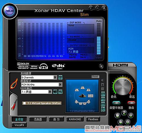Select the HDMI cable output icon
142x133 pixels.
(14, 84)
